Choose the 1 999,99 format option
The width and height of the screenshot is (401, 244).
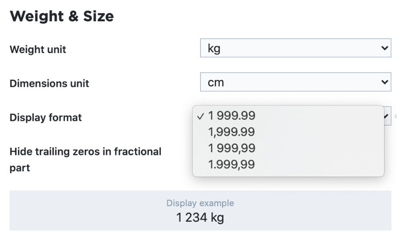[231, 148]
